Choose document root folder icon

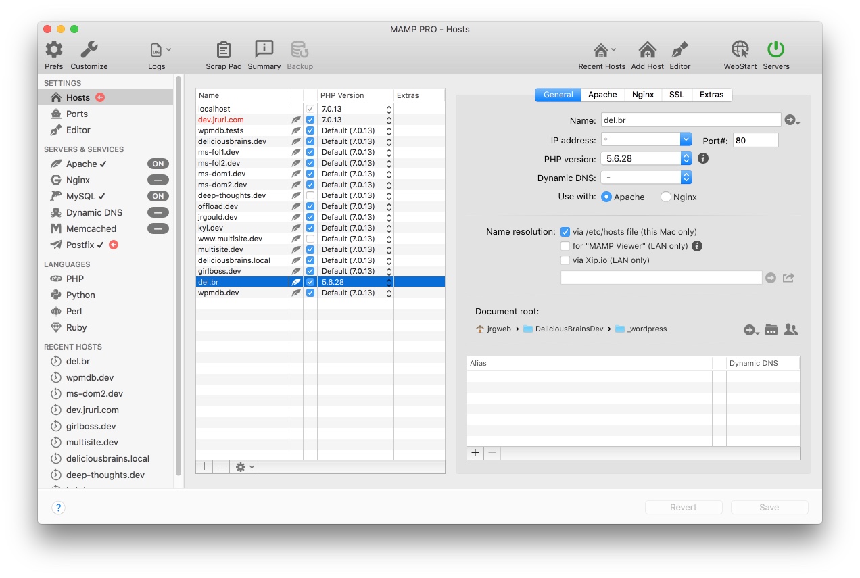pyautogui.click(x=771, y=330)
